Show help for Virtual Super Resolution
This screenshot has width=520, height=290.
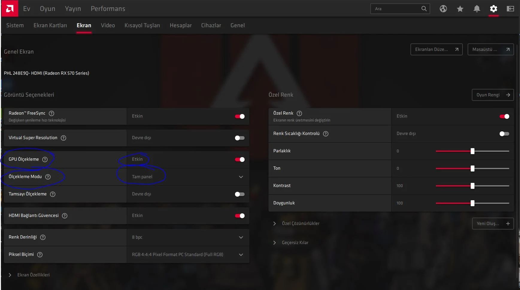point(63,138)
